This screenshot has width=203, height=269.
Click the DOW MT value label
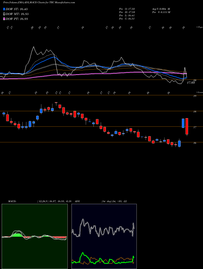pyautogui.click(x=17, y=14)
